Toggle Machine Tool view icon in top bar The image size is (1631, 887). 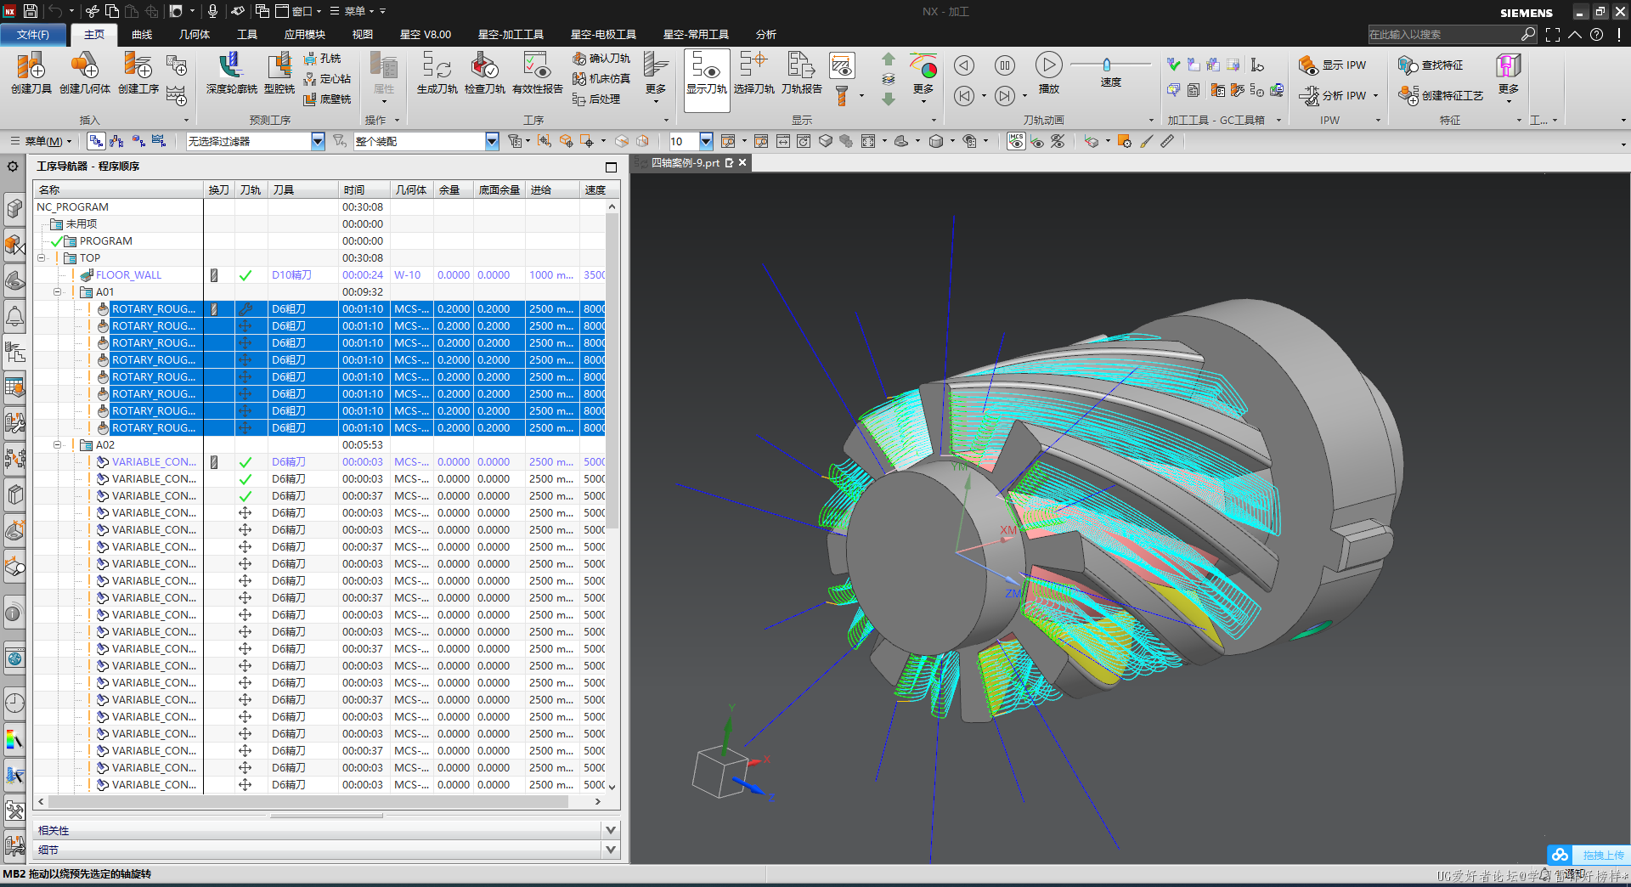pyautogui.click(x=116, y=141)
